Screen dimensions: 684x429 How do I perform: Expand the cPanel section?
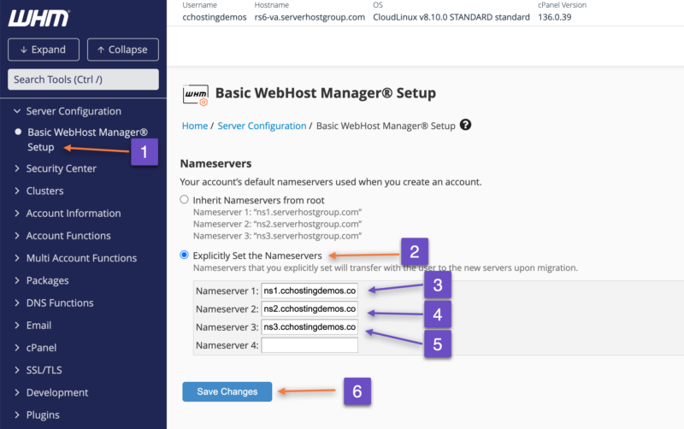point(36,348)
